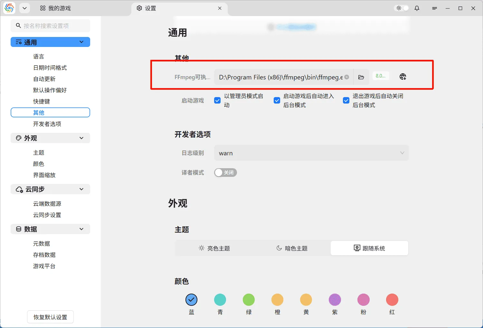Click the globe download icon next to FFmpeg version
This screenshot has height=328, width=483.
pyautogui.click(x=403, y=77)
